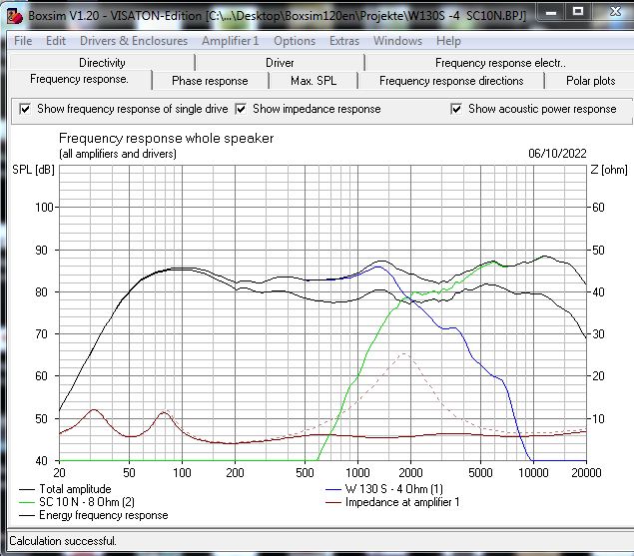Click the 1000 frequency axis label
Screen dimensions: 634x556
[357, 473]
